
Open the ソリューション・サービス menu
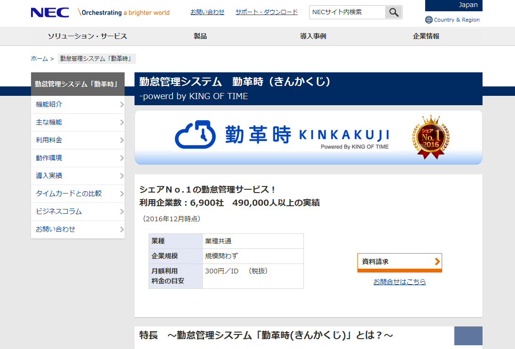tap(87, 36)
